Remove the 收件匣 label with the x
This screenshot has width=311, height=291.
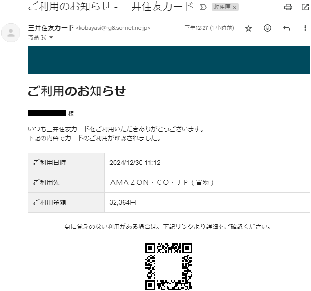click(x=235, y=8)
